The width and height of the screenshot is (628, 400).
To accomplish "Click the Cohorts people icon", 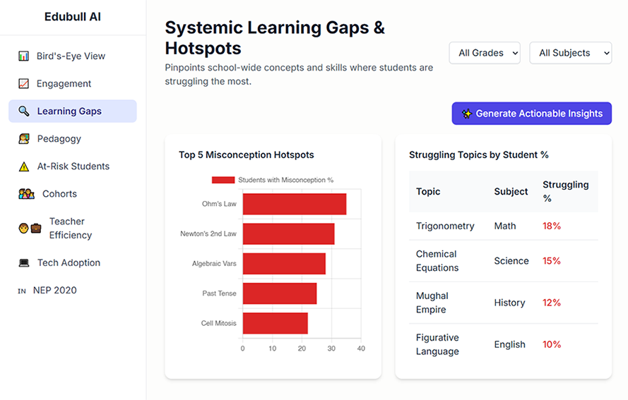I will tap(26, 194).
